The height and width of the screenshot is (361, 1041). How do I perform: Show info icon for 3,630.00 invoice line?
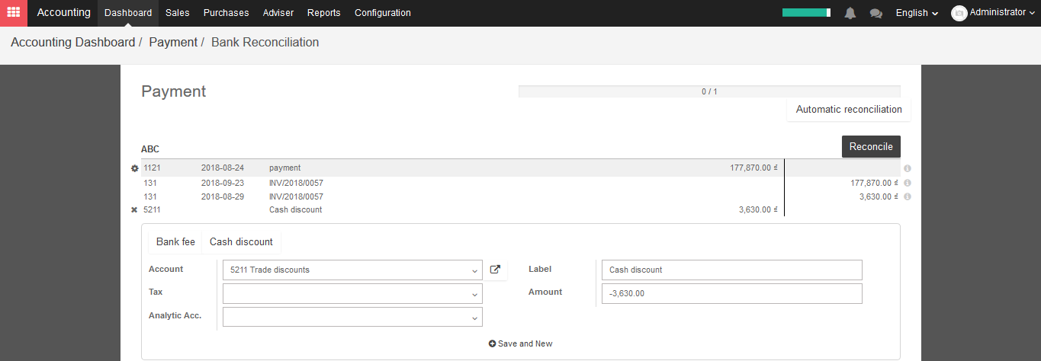[x=908, y=196]
